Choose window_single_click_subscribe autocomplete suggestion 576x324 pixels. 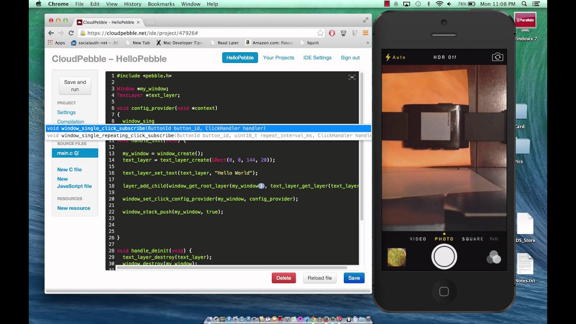[x=208, y=128]
